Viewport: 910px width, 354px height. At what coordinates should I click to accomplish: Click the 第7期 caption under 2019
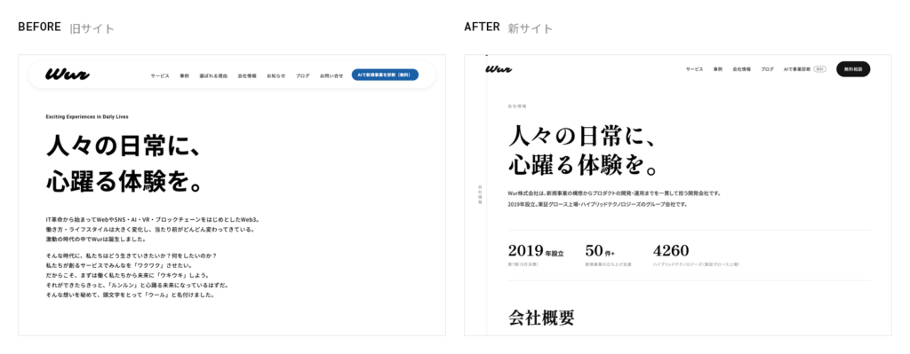pos(523,264)
